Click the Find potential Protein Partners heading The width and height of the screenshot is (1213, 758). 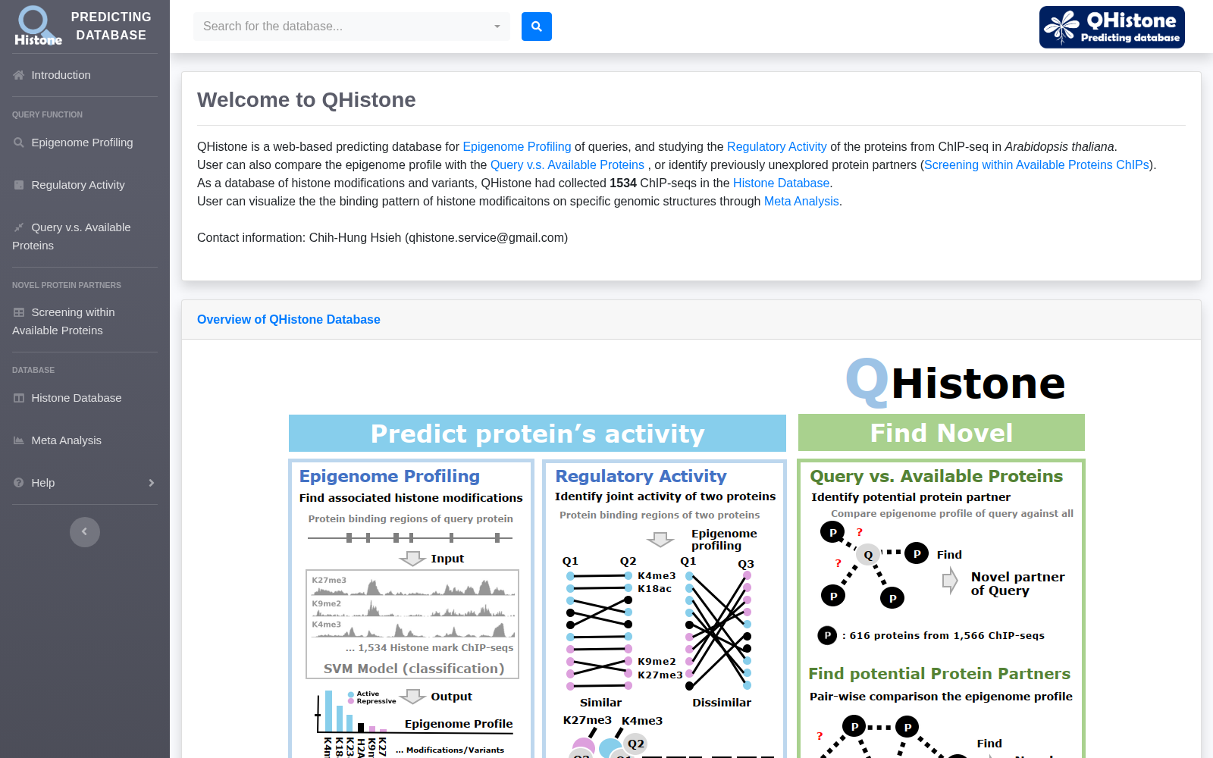[939, 674]
